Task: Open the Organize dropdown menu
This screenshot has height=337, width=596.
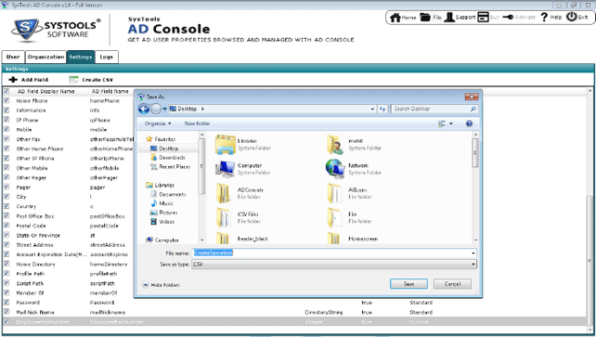Action: (x=158, y=123)
